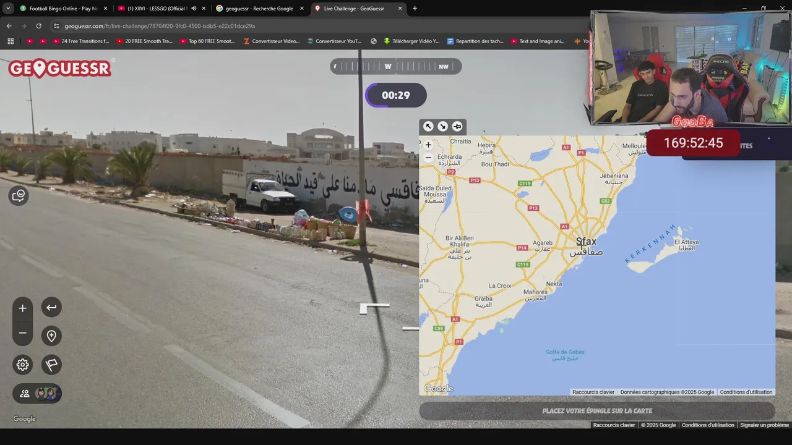Image resolution: width=792 pixels, height=445 pixels.
Task: Reload the current page
Action: pyautogui.click(x=38, y=26)
